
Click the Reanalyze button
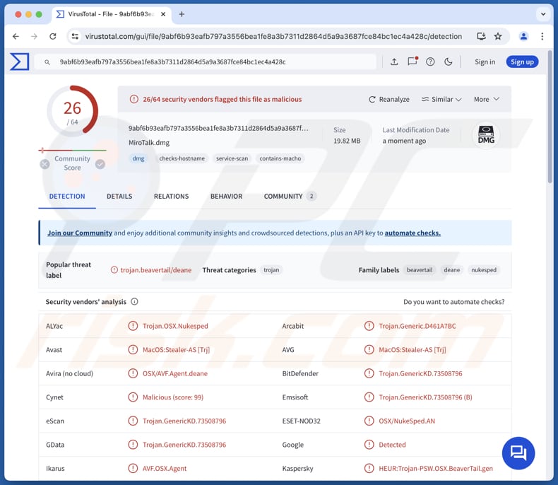pos(389,100)
